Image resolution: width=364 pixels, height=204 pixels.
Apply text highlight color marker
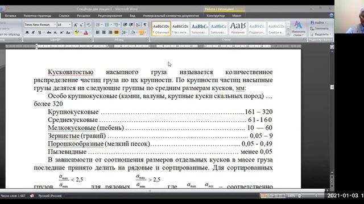coord(76,33)
